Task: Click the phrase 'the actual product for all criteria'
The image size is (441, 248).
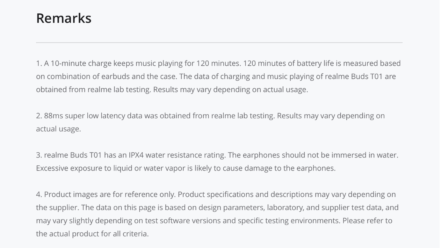Action: [x=92, y=234]
